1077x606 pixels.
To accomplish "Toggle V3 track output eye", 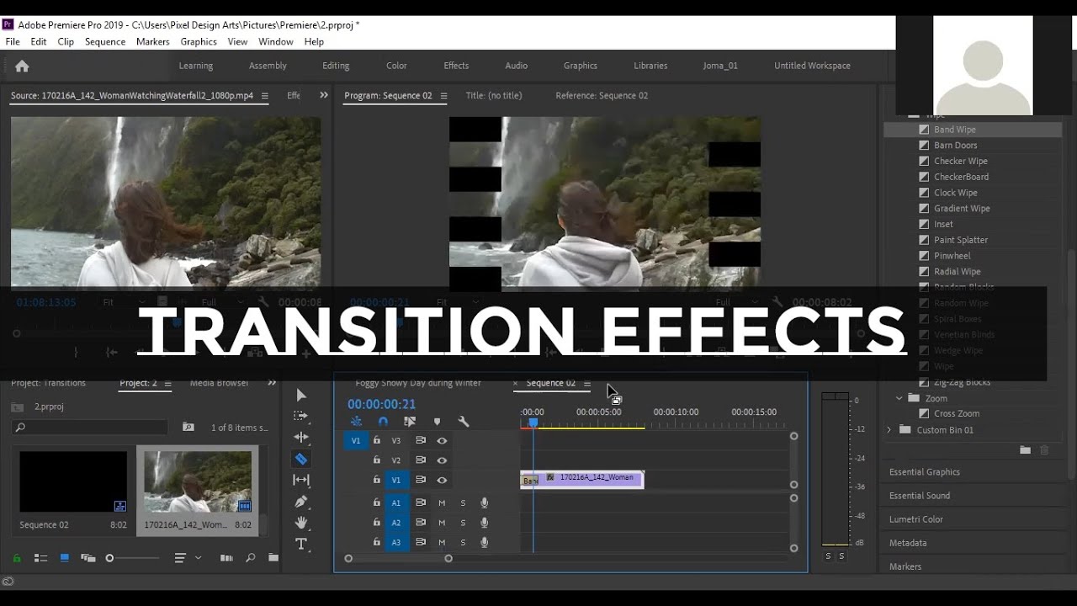I will [442, 440].
